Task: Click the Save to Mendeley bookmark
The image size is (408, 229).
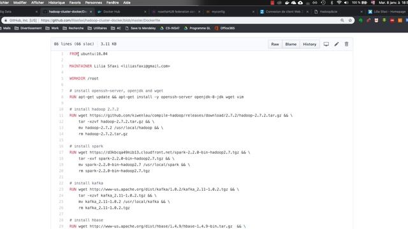Action: click(x=140, y=28)
